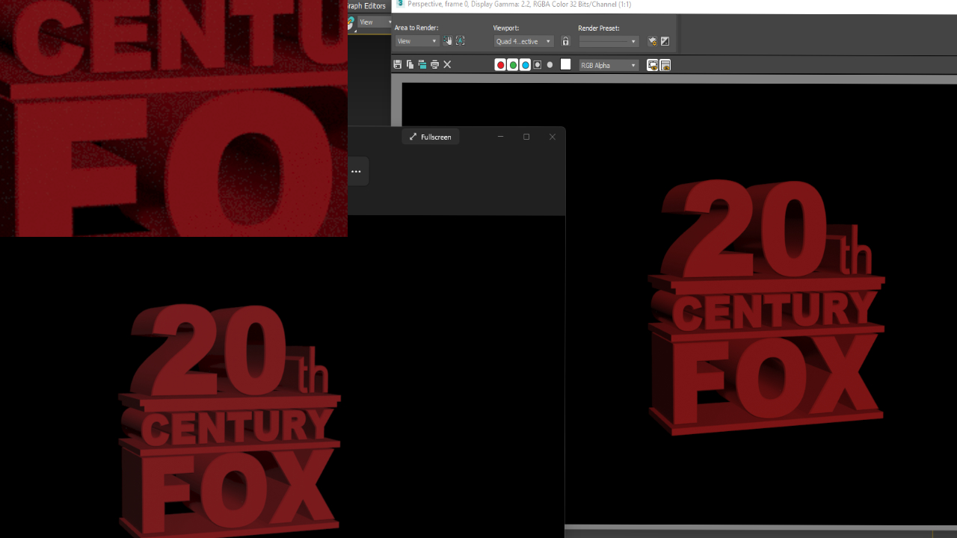
Task: Copy the rendered image to the clipboard
Action: pyautogui.click(x=410, y=65)
